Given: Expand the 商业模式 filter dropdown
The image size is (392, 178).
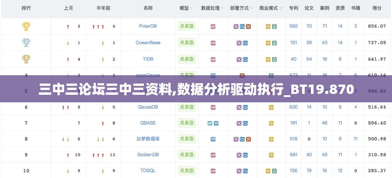Looking at the screenshot, I should point(270,8).
